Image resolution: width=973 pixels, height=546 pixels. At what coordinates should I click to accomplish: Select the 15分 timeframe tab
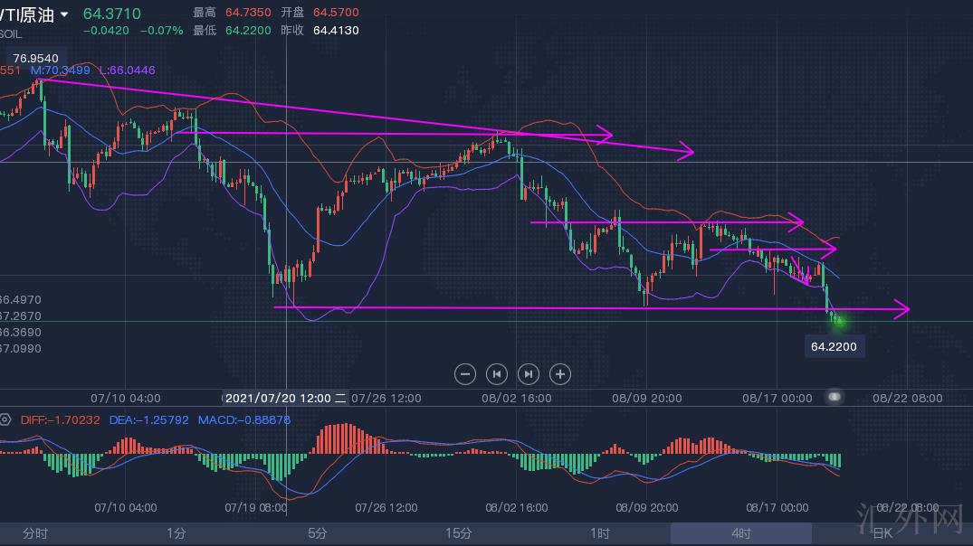(x=459, y=533)
